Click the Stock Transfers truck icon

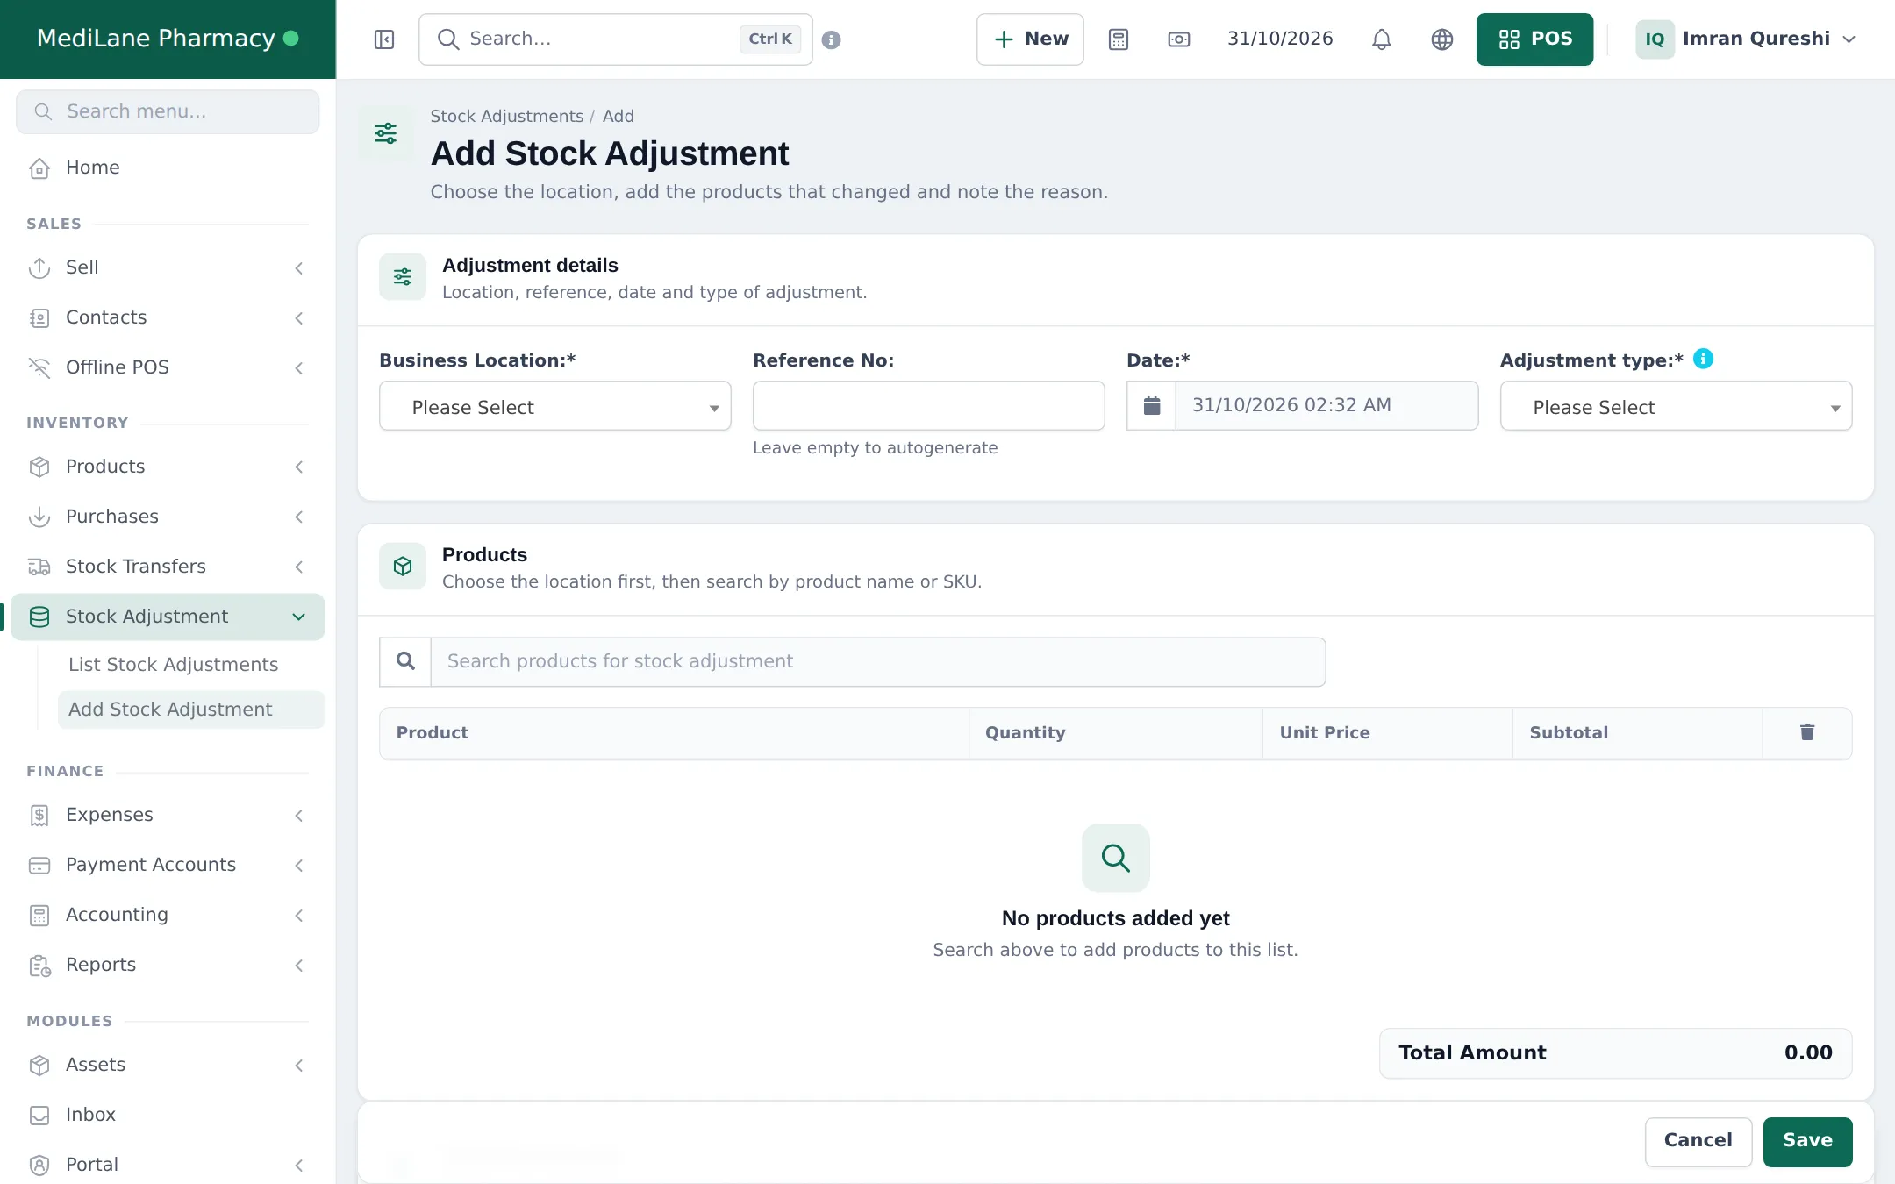(x=39, y=567)
